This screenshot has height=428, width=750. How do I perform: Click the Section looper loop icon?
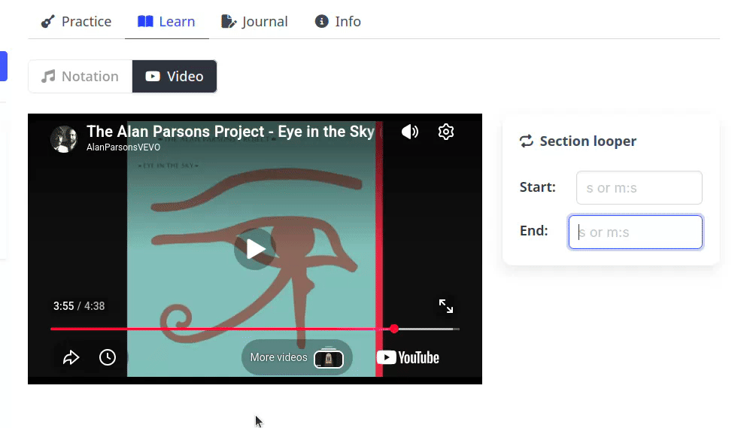(x=526, y=141)
